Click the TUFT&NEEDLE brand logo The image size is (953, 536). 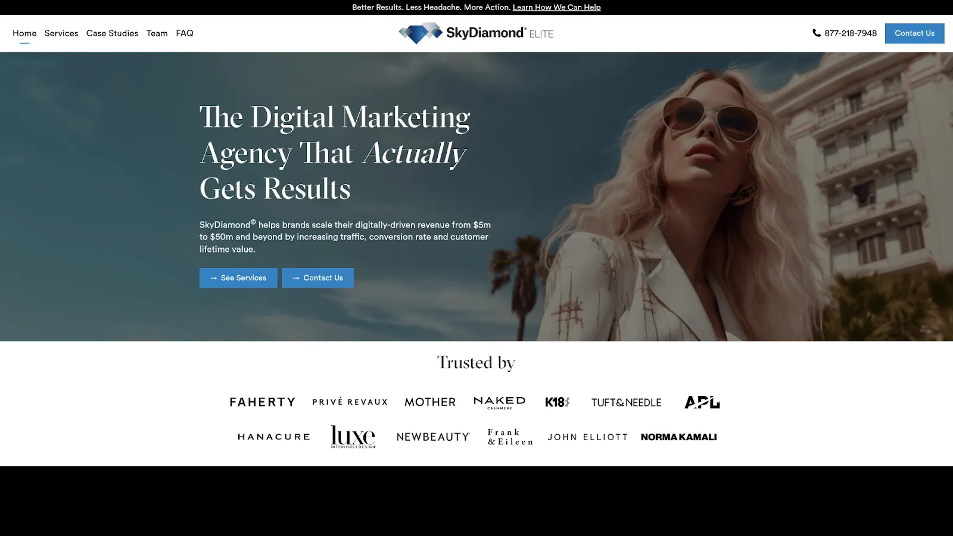click(626, 402)
